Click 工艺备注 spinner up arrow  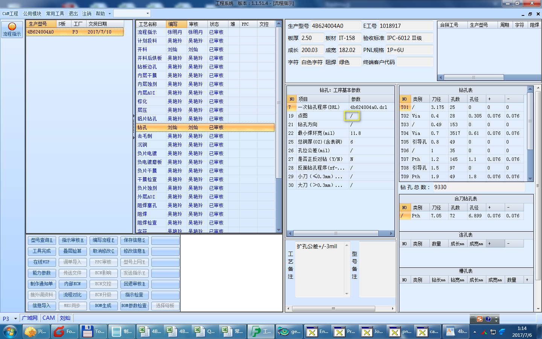pyautogui.click(x=347, y=245)
